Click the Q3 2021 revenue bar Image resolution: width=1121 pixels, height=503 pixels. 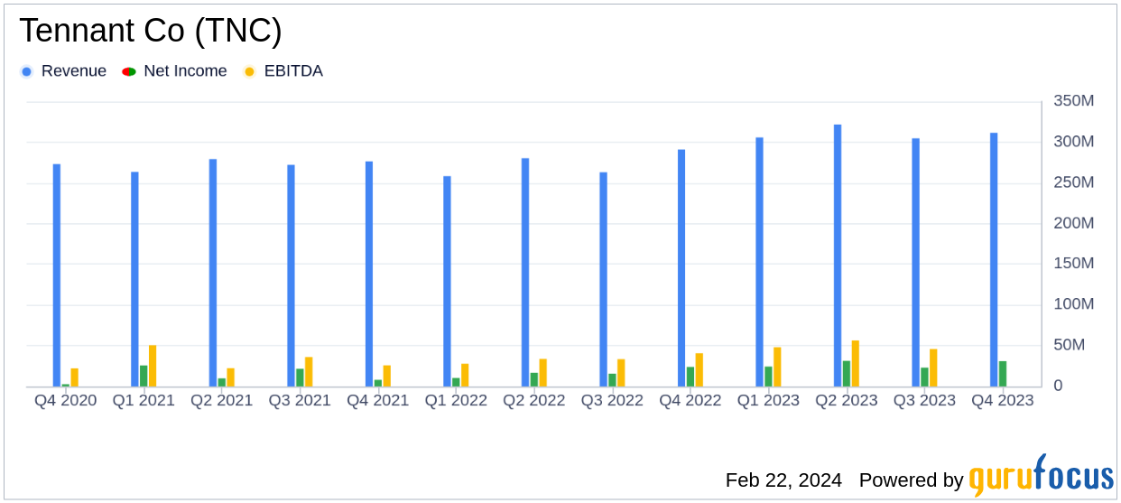(291, 275)
